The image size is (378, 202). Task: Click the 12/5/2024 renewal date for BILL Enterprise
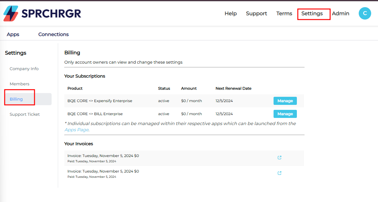(x=224, y=114)
